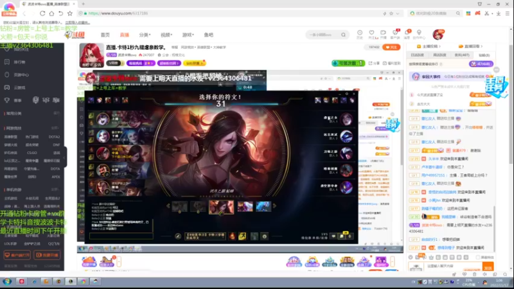Open the user avatar in the header

[438, 35]
